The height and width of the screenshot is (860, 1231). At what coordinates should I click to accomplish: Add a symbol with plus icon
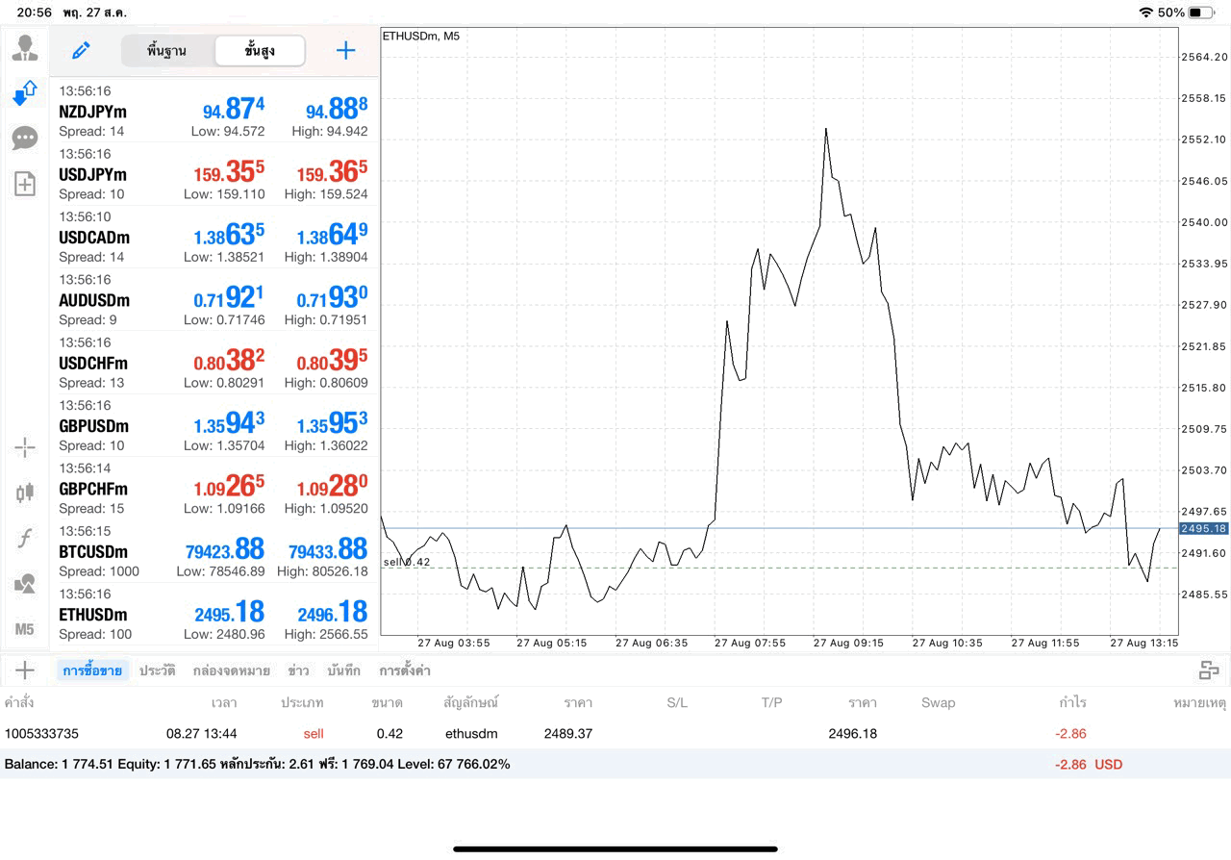coord(345,50)
